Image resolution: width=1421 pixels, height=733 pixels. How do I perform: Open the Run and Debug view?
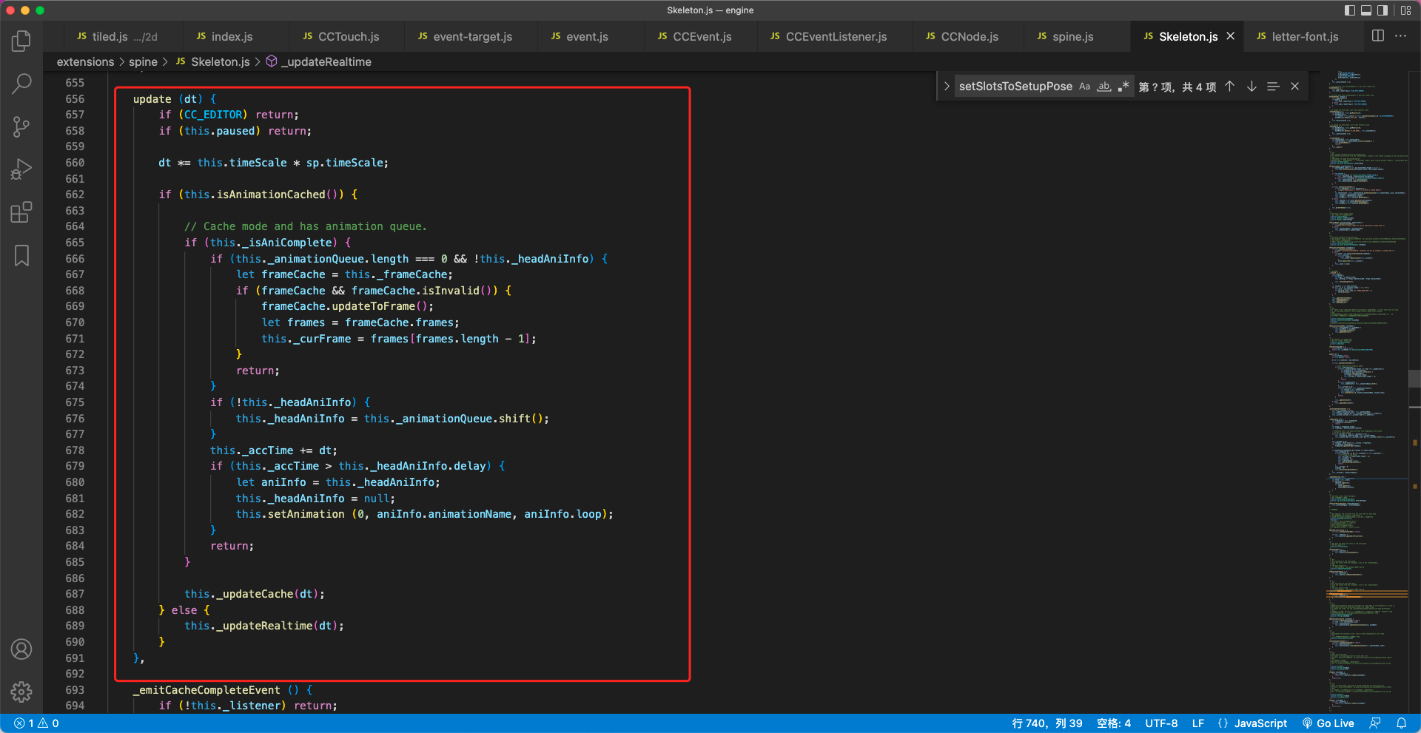pos(21,169)
